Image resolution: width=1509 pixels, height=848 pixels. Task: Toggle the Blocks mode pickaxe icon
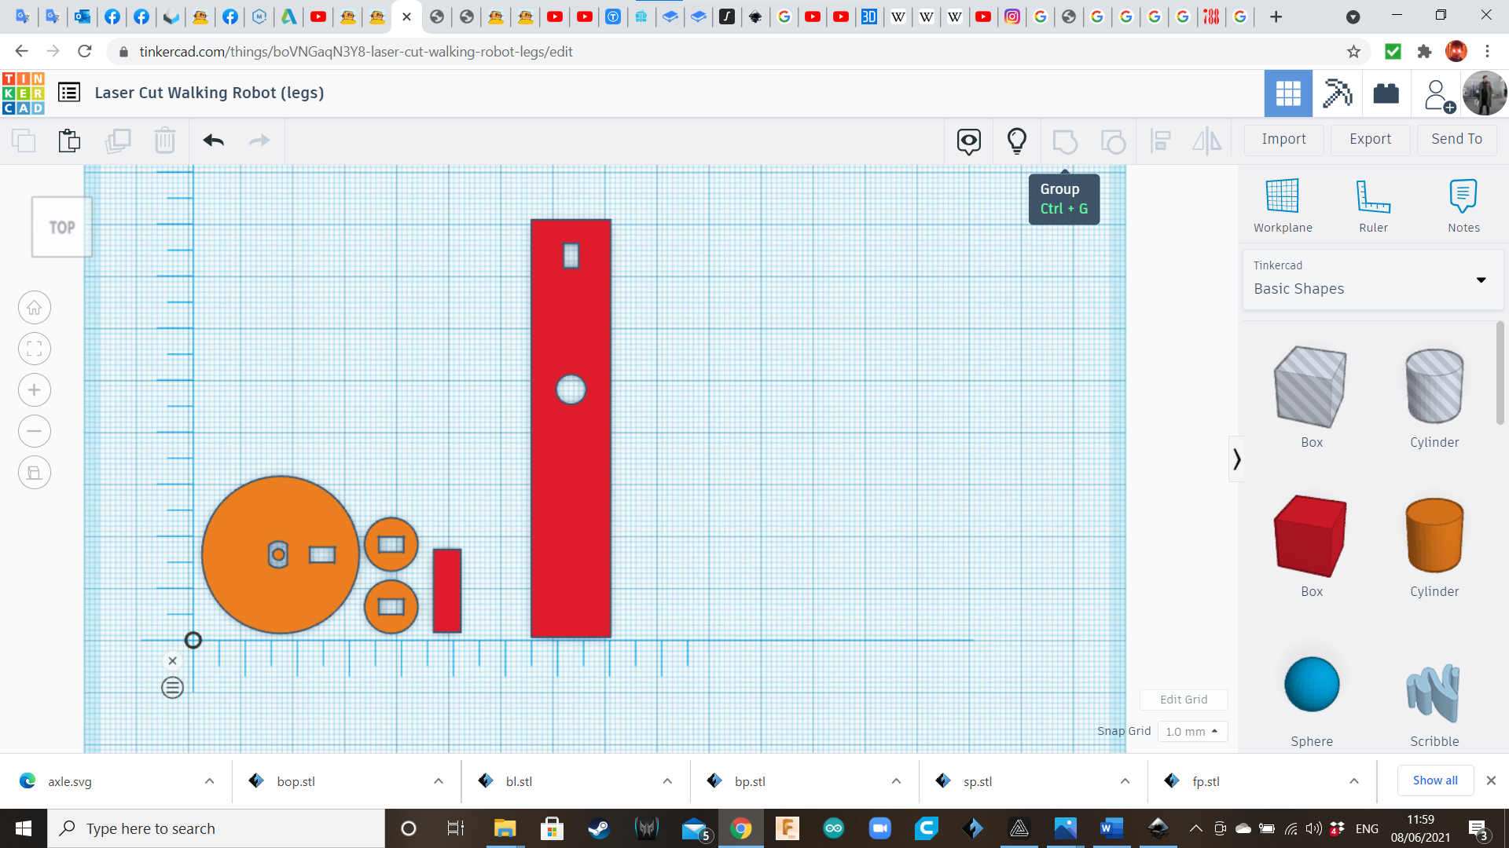click(1337, 93)
